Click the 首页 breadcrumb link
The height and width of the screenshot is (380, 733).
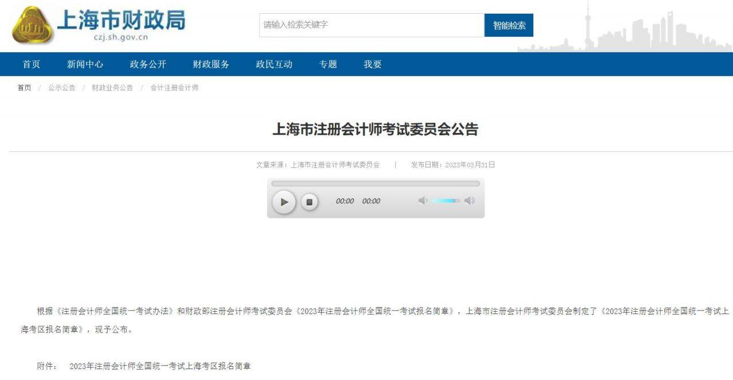pos(23,88)
